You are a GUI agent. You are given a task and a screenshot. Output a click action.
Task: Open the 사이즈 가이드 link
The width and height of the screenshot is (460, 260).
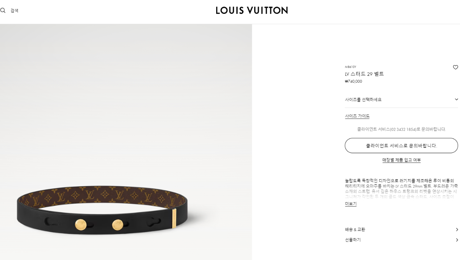tap(357, 116)
